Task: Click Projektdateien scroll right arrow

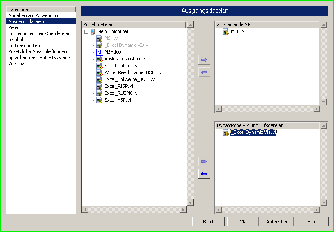Action: coord(183,210)
